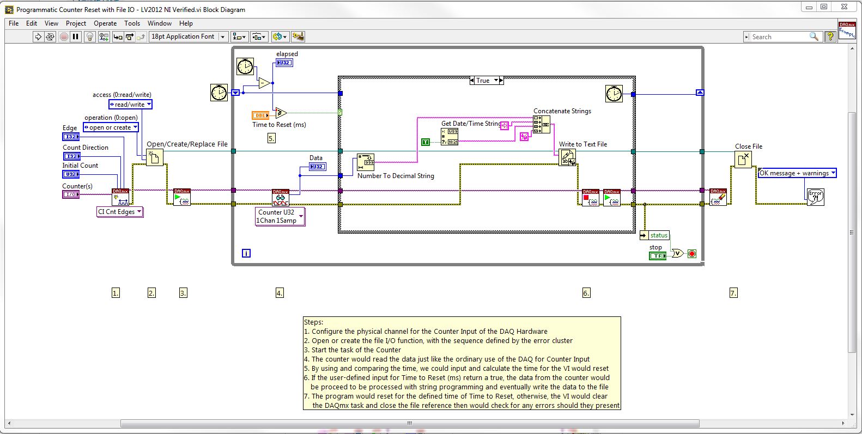
Task: Open the 18pt Application Font dropdown
Action: 189,36
